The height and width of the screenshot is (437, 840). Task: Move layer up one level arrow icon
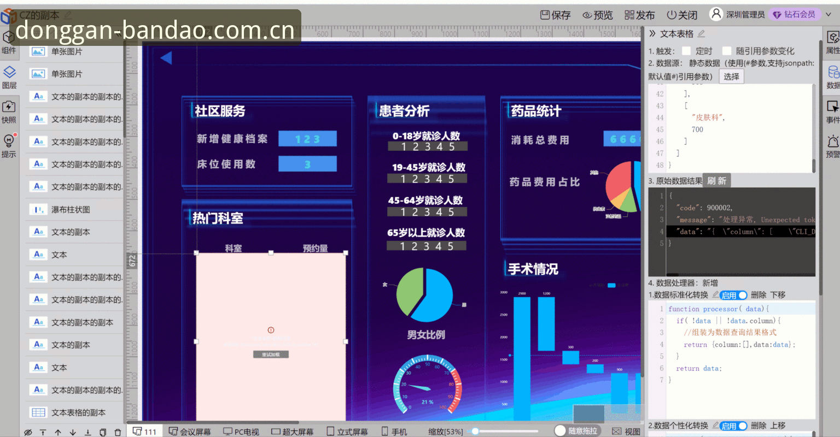[58, 432]
